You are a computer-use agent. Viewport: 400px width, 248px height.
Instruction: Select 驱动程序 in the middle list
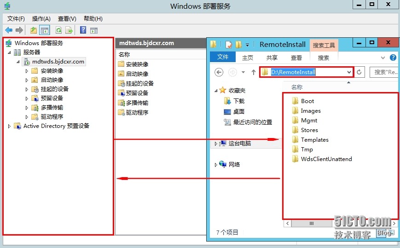coord(137,112)
